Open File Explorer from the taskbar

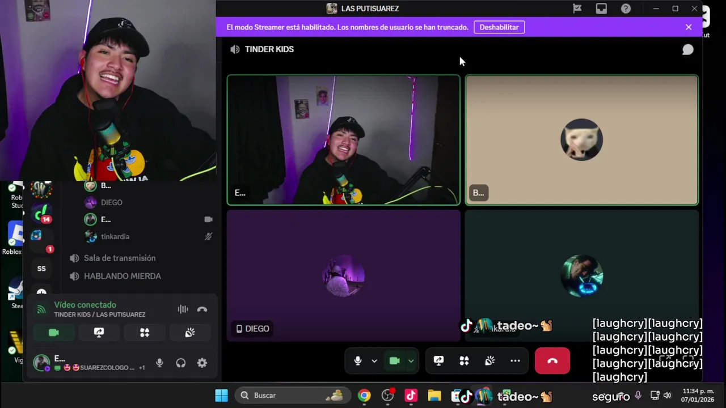point(434,396)
